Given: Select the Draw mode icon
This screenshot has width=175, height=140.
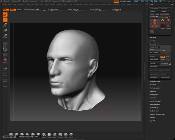Looking at the screenshot, I should pos(5,20).
